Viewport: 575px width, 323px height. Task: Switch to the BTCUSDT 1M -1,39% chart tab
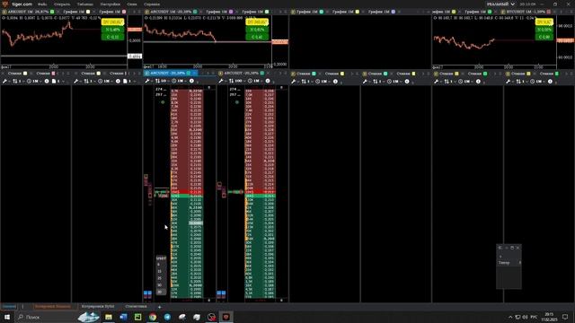pos(525,12)
